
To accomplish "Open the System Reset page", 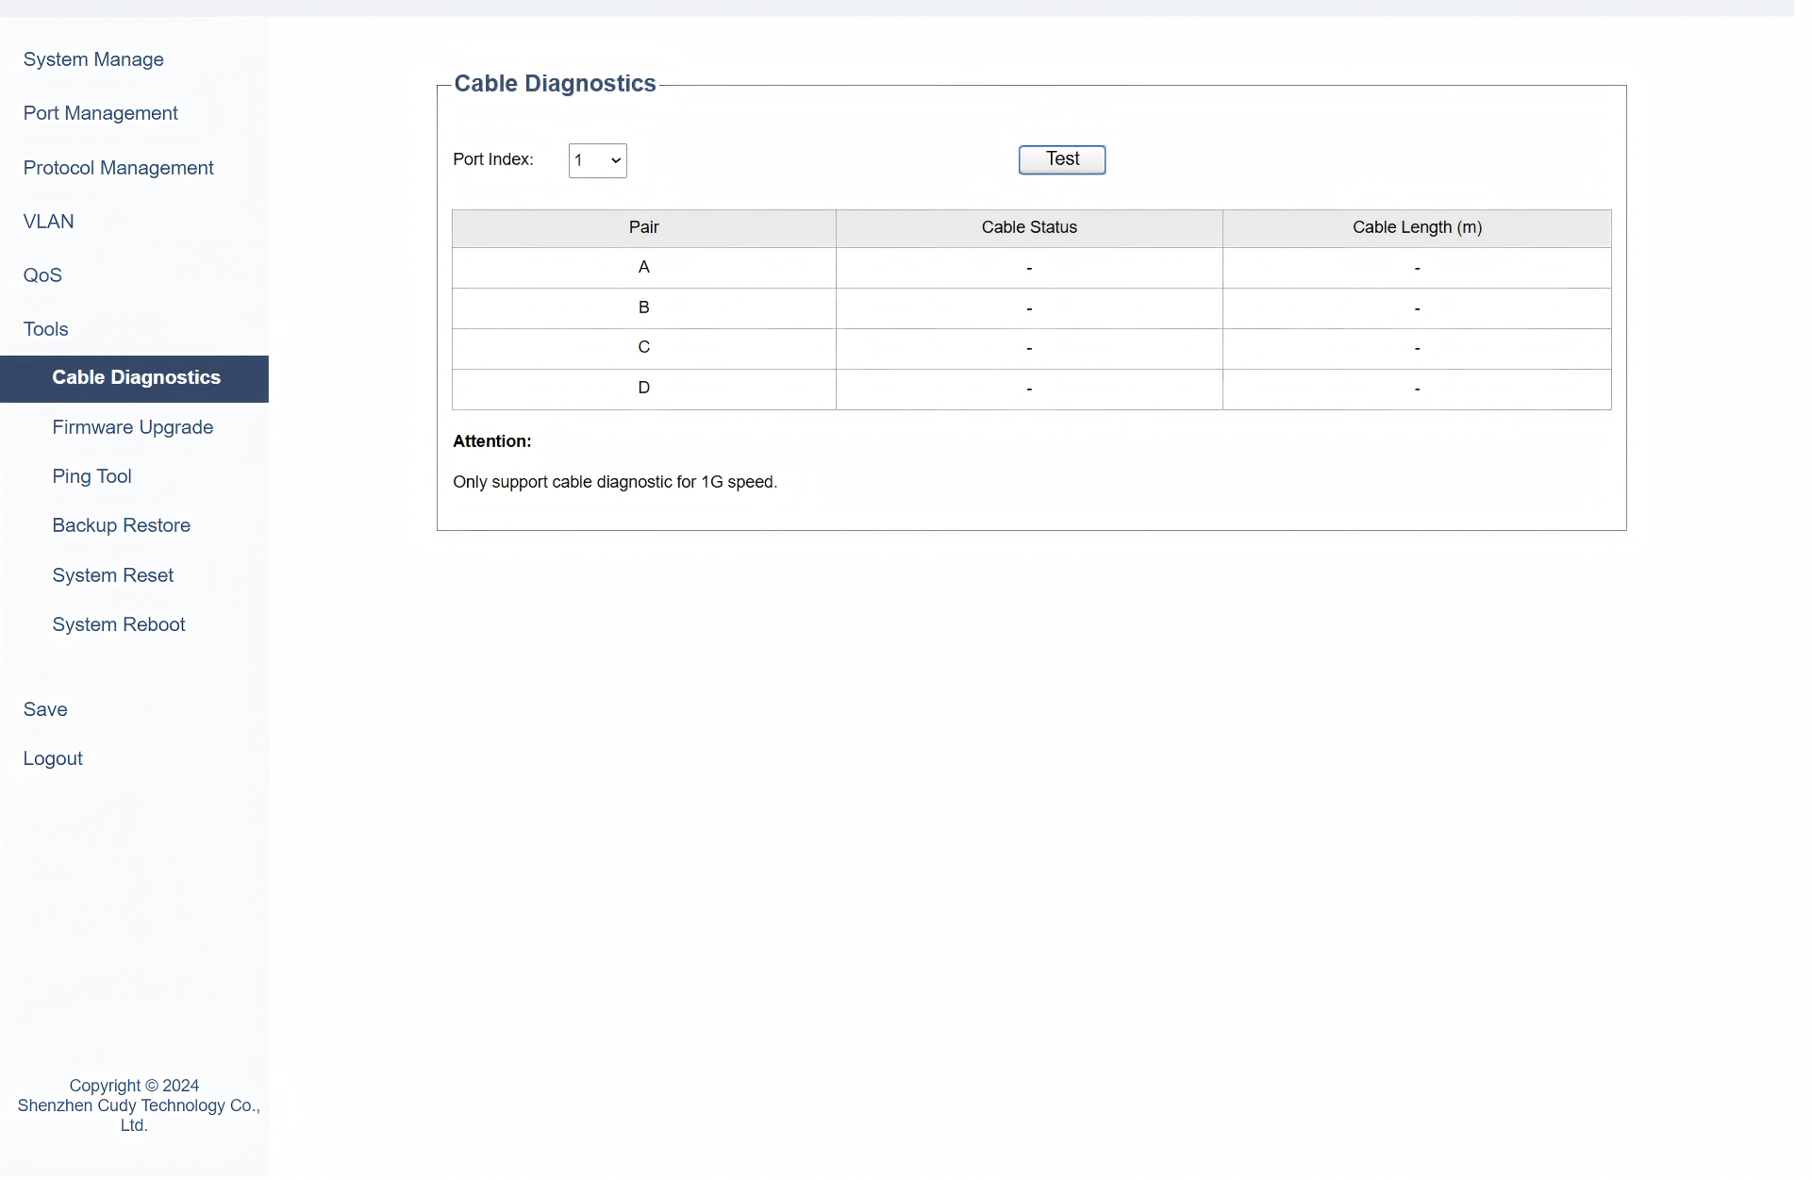I will point(112,575).
